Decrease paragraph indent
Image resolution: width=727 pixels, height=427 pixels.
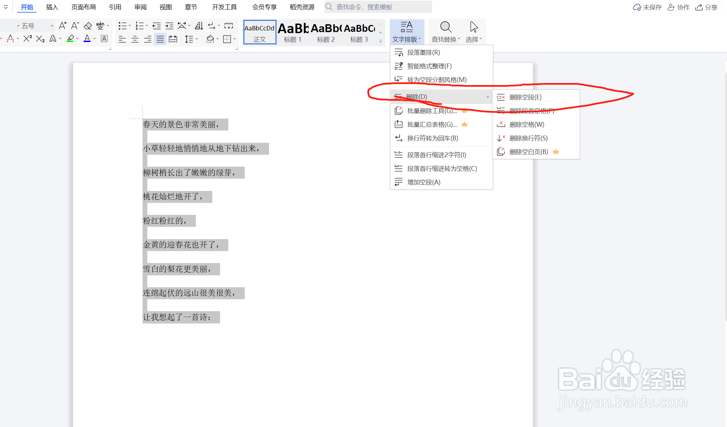157,26
